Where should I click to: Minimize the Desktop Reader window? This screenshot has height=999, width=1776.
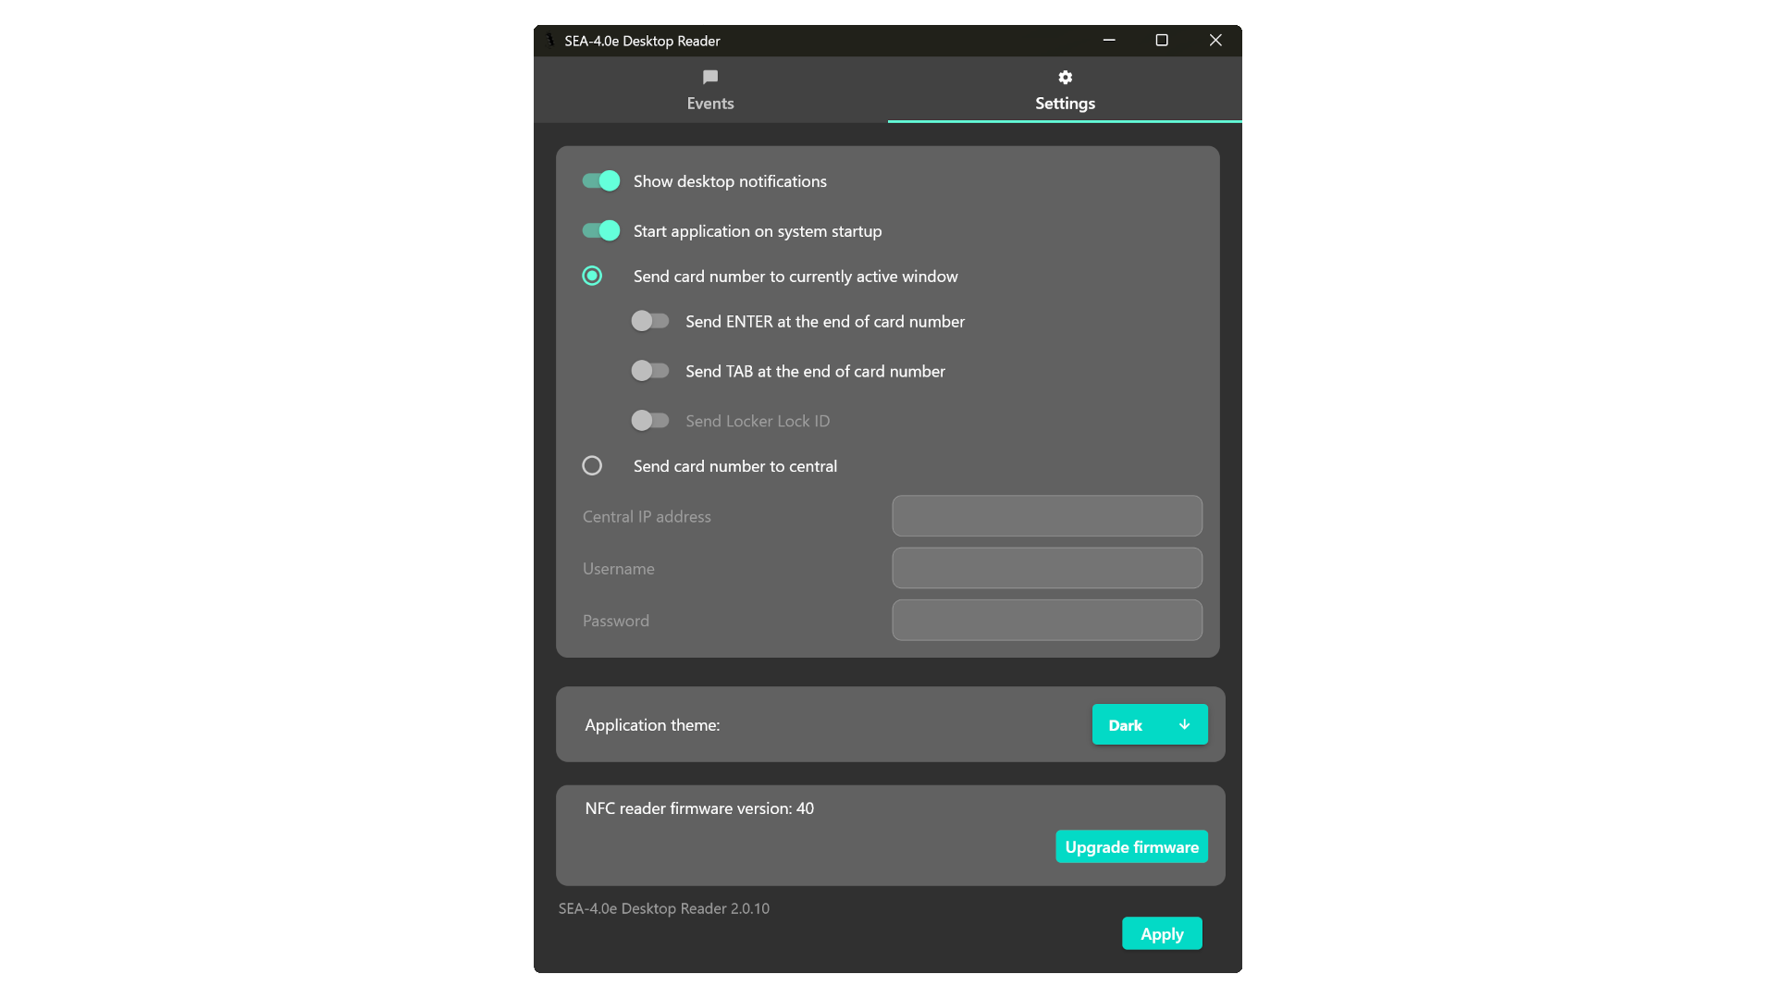click(x=1109, y=40)
